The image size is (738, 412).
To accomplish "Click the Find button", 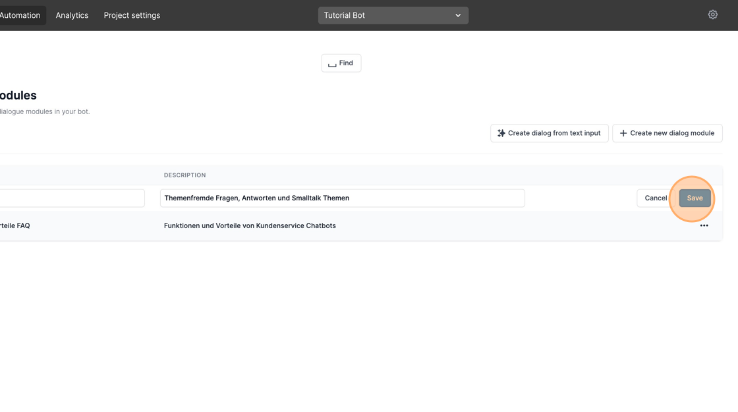I will point(341,63).
